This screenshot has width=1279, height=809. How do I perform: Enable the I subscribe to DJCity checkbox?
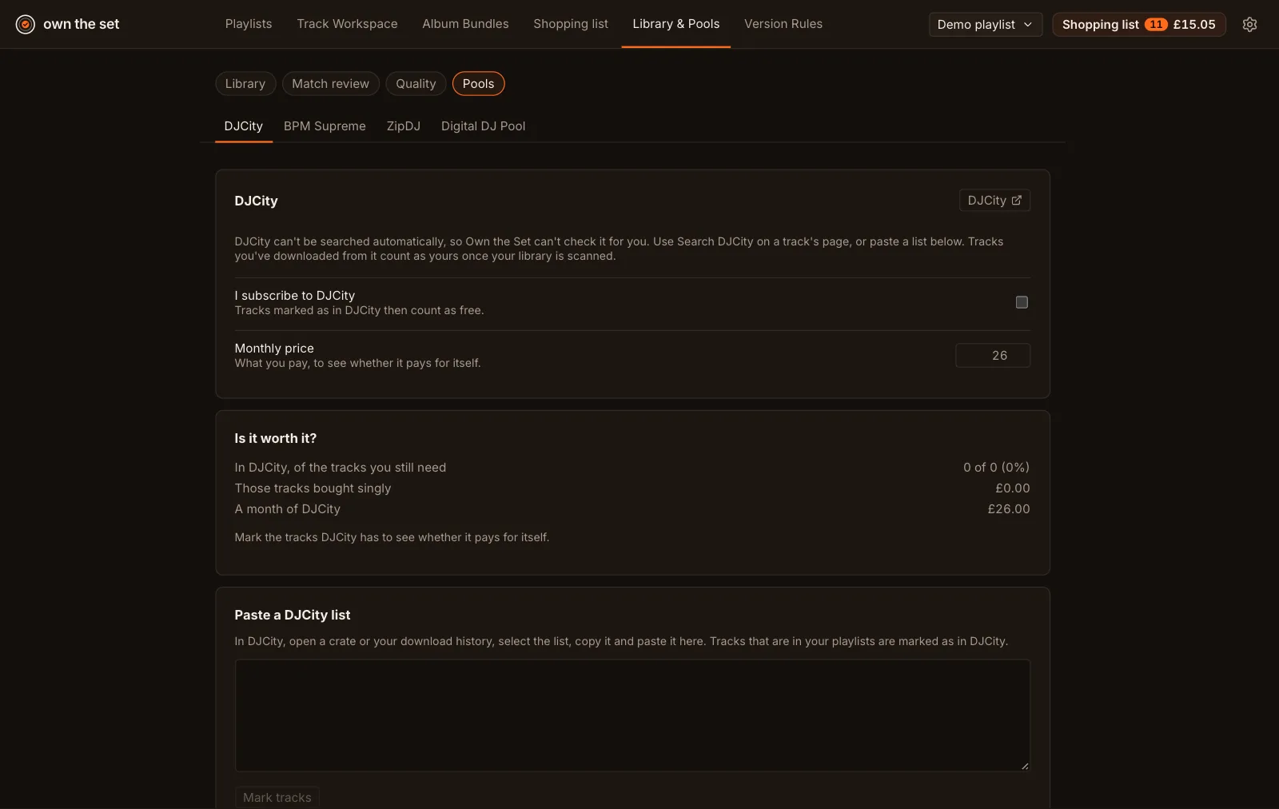(x=1022, y=302)
